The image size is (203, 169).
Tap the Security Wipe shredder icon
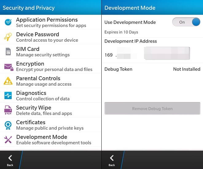(x=8, y=110)
